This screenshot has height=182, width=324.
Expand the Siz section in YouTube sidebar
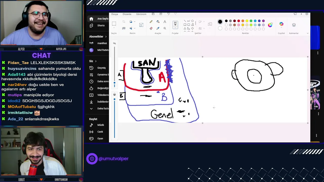[x=93, y=61]
